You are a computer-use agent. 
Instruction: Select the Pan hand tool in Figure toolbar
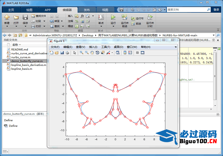92,53
